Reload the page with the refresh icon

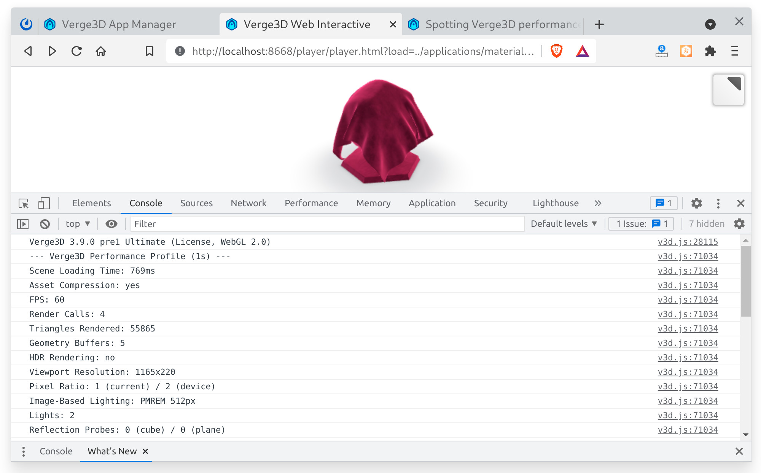point(76,51)
